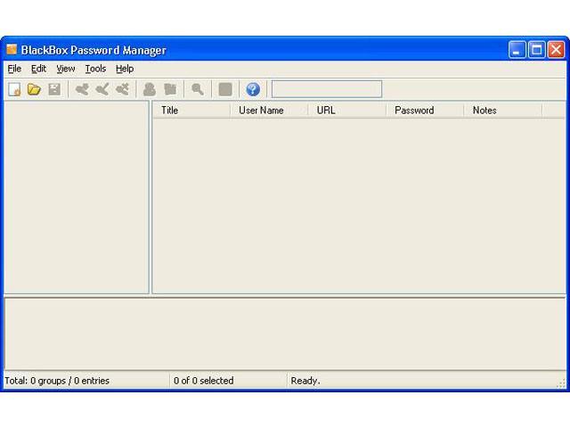570x428 pixels.
Task: Click the first key icon, Add entry
Action: (x=82, y=89)
